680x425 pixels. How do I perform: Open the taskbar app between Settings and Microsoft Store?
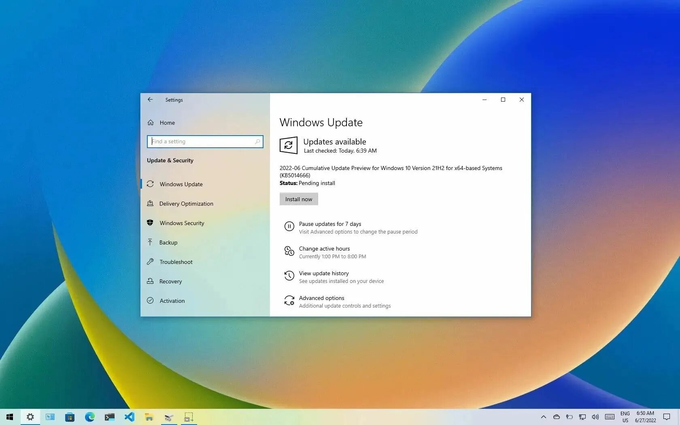pyautogui.click(x=50, y=417)
